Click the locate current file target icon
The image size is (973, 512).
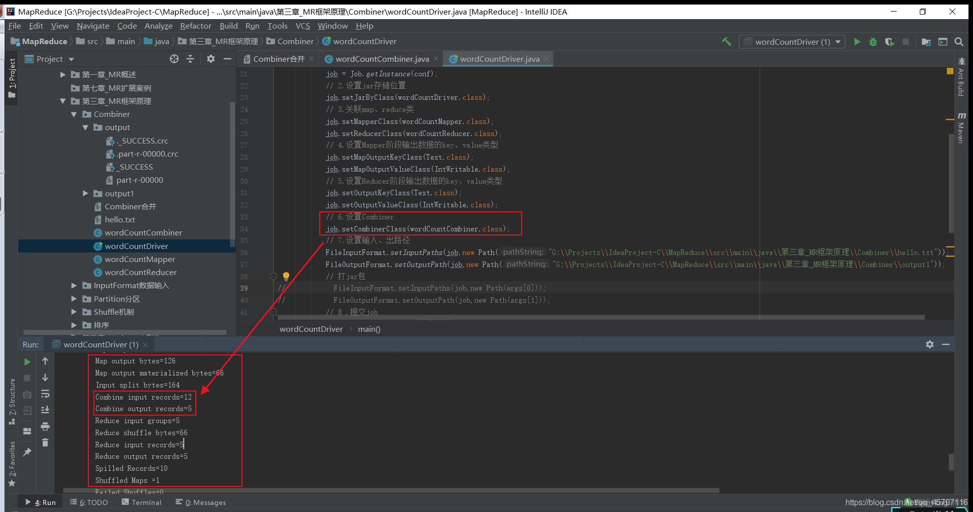click(x=174, y=59)
